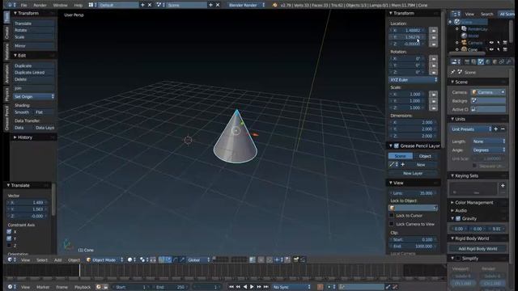Toggle Grease Pencil Layer panel checkbox
The image size is (518, 291).
tap(396, 145)
